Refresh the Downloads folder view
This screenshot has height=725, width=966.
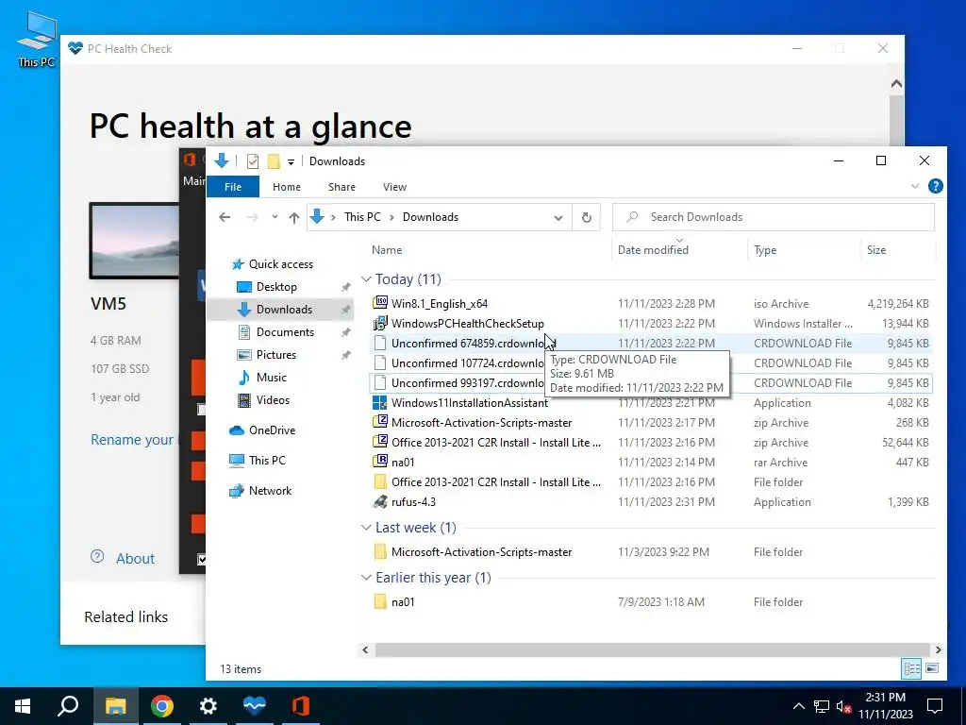(x=587, y=217)
